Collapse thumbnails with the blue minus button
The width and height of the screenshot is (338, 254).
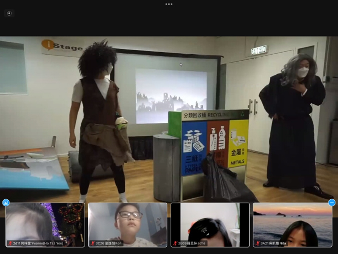332,203
